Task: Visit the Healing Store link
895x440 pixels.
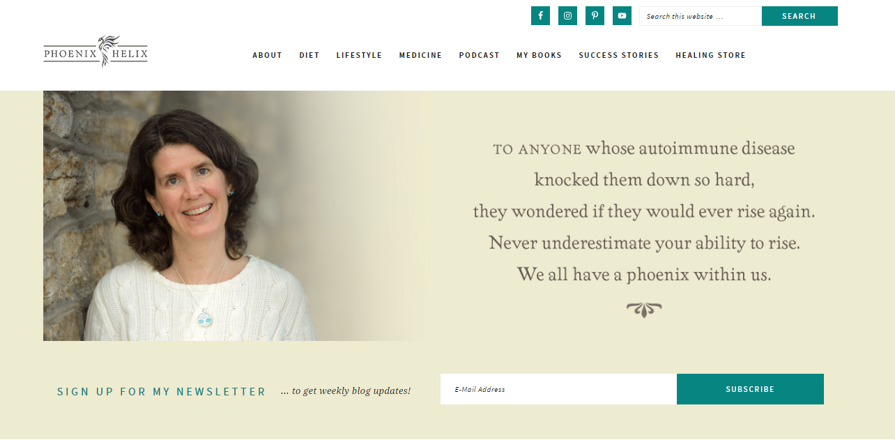Action: point(710,55)
